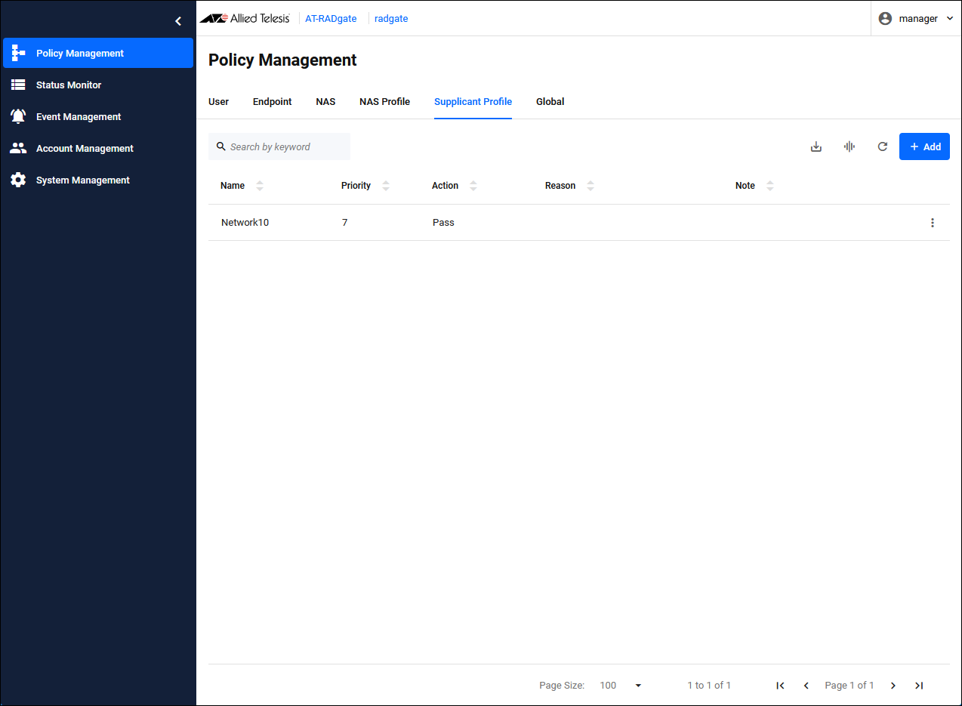
Task: Click the download/export icon in toolbar
Action: tap(816, 146)
